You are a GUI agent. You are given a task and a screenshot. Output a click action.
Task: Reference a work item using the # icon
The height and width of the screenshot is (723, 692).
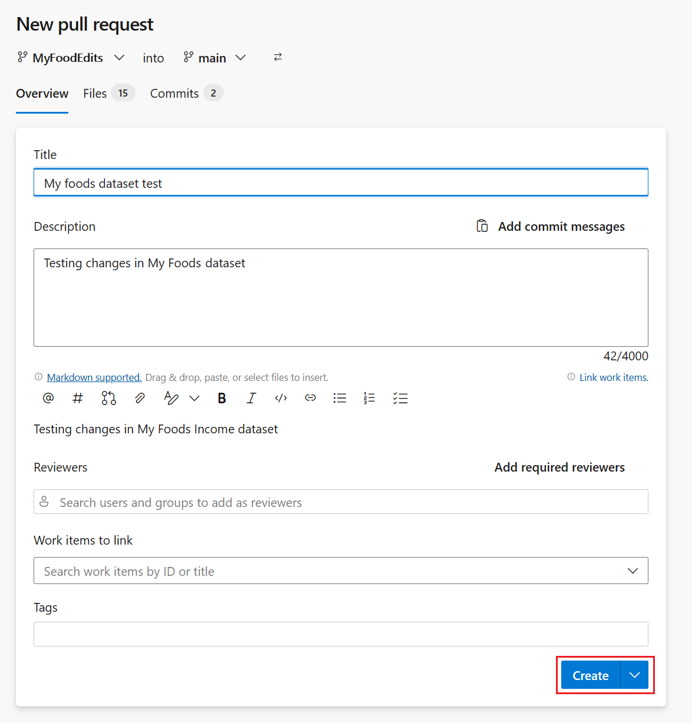click(x=77, y=398)
